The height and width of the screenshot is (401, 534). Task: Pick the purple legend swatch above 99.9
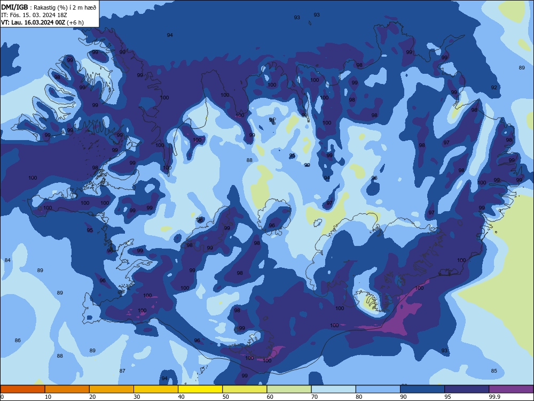click(x=511, y=389)
